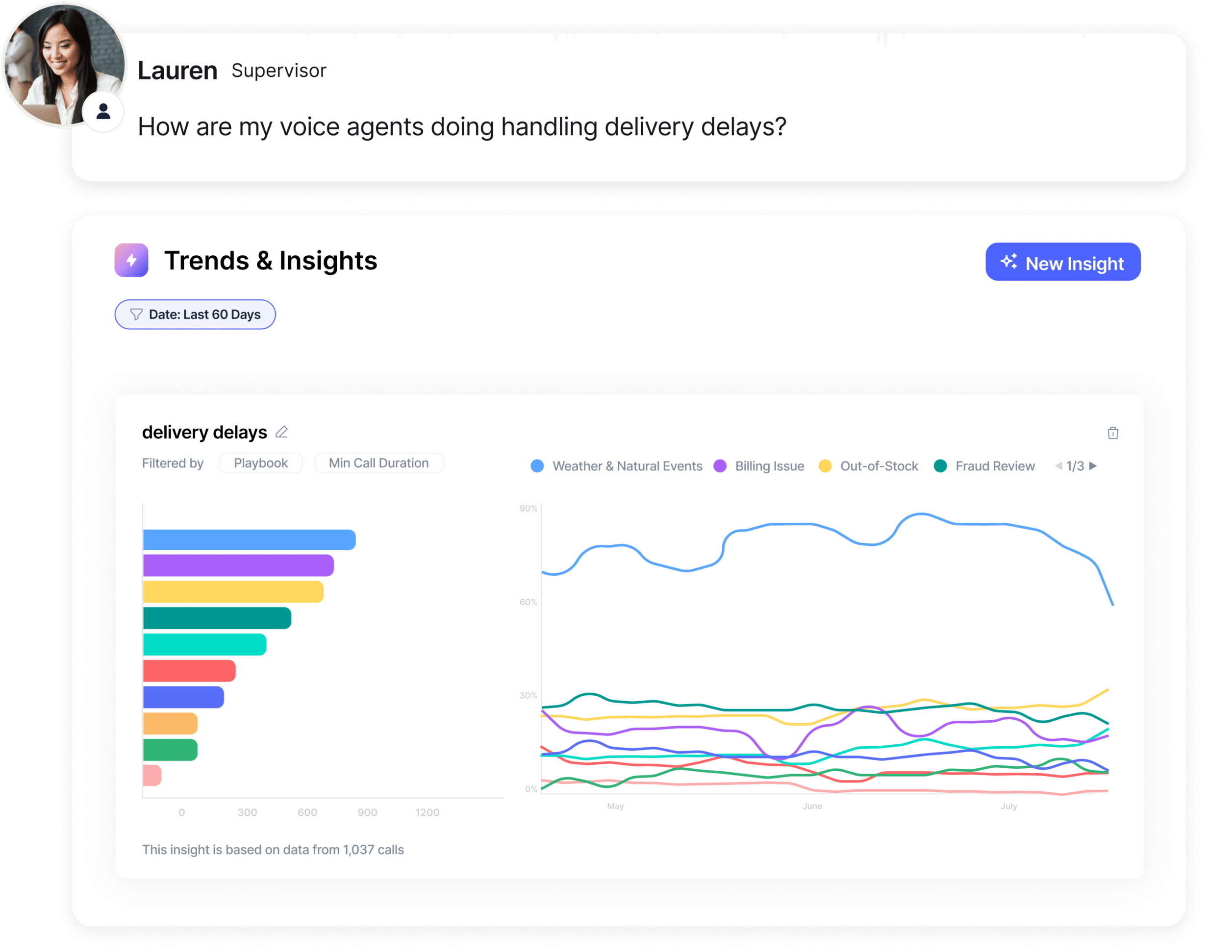The image size is (1208, 952).
Task: Click the back arrow beside 1/3 pagination
Action: click(1058, 466)
